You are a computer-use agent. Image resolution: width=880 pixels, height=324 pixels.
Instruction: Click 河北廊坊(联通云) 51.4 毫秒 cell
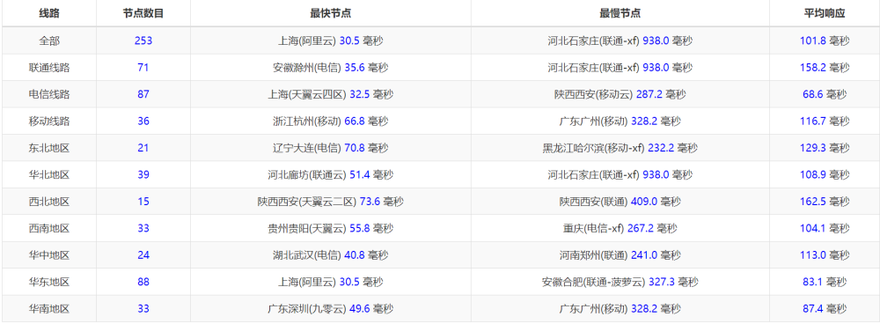click(x=331, y=174)
